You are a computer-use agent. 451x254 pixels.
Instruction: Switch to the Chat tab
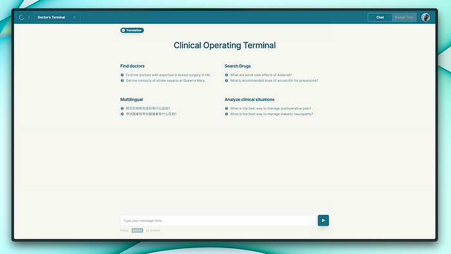[x=380, y=17]
